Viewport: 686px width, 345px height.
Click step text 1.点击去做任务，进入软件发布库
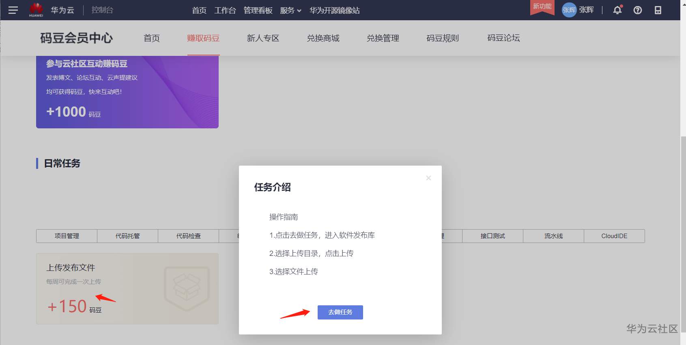coord(322,235)
